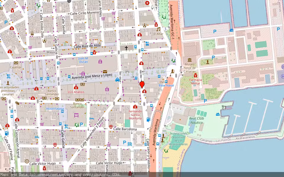The image size is (284, 177).
Task: Select the Farmacia Militar label
Action: [196, 81]
